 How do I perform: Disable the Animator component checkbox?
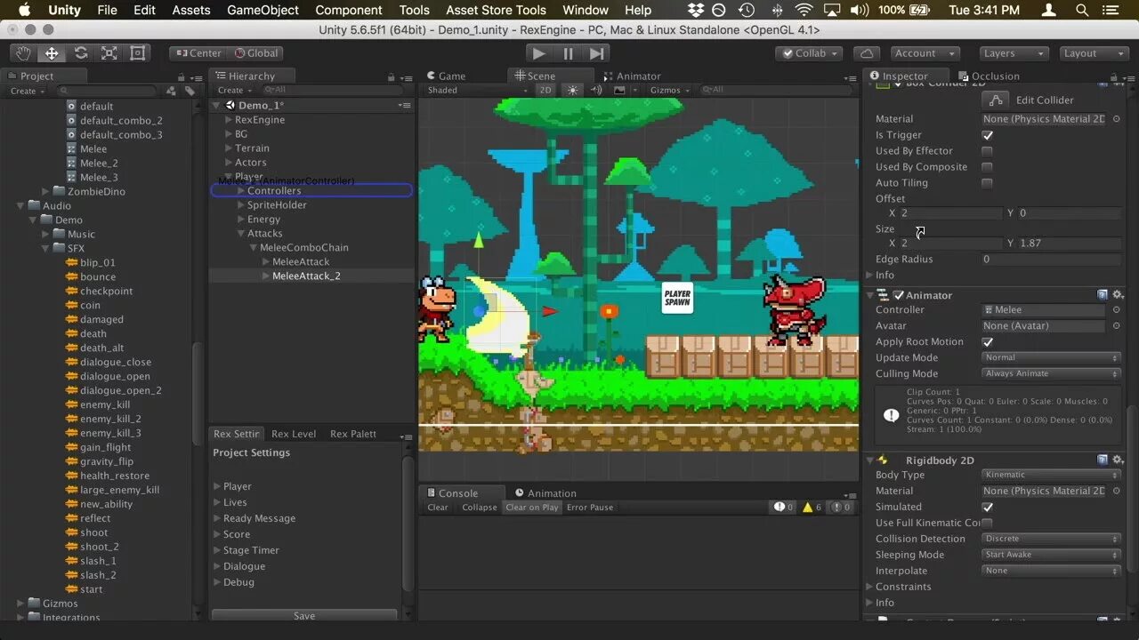(899, 295)
